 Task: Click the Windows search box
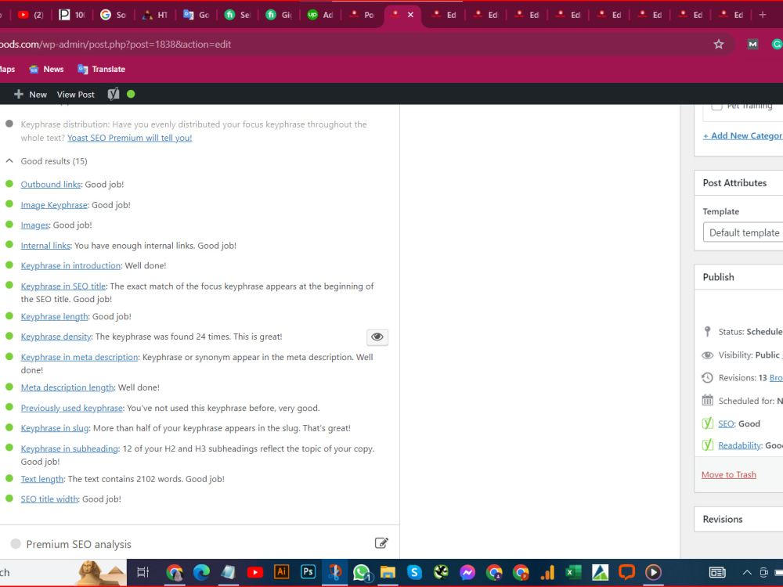pyautogui.click(x=63, y=572)
